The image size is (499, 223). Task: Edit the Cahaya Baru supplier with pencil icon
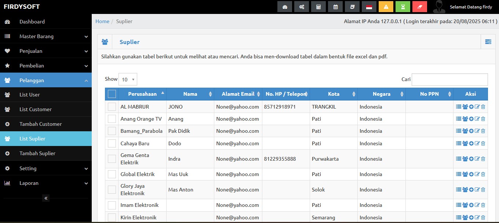[x=477, y=143]
